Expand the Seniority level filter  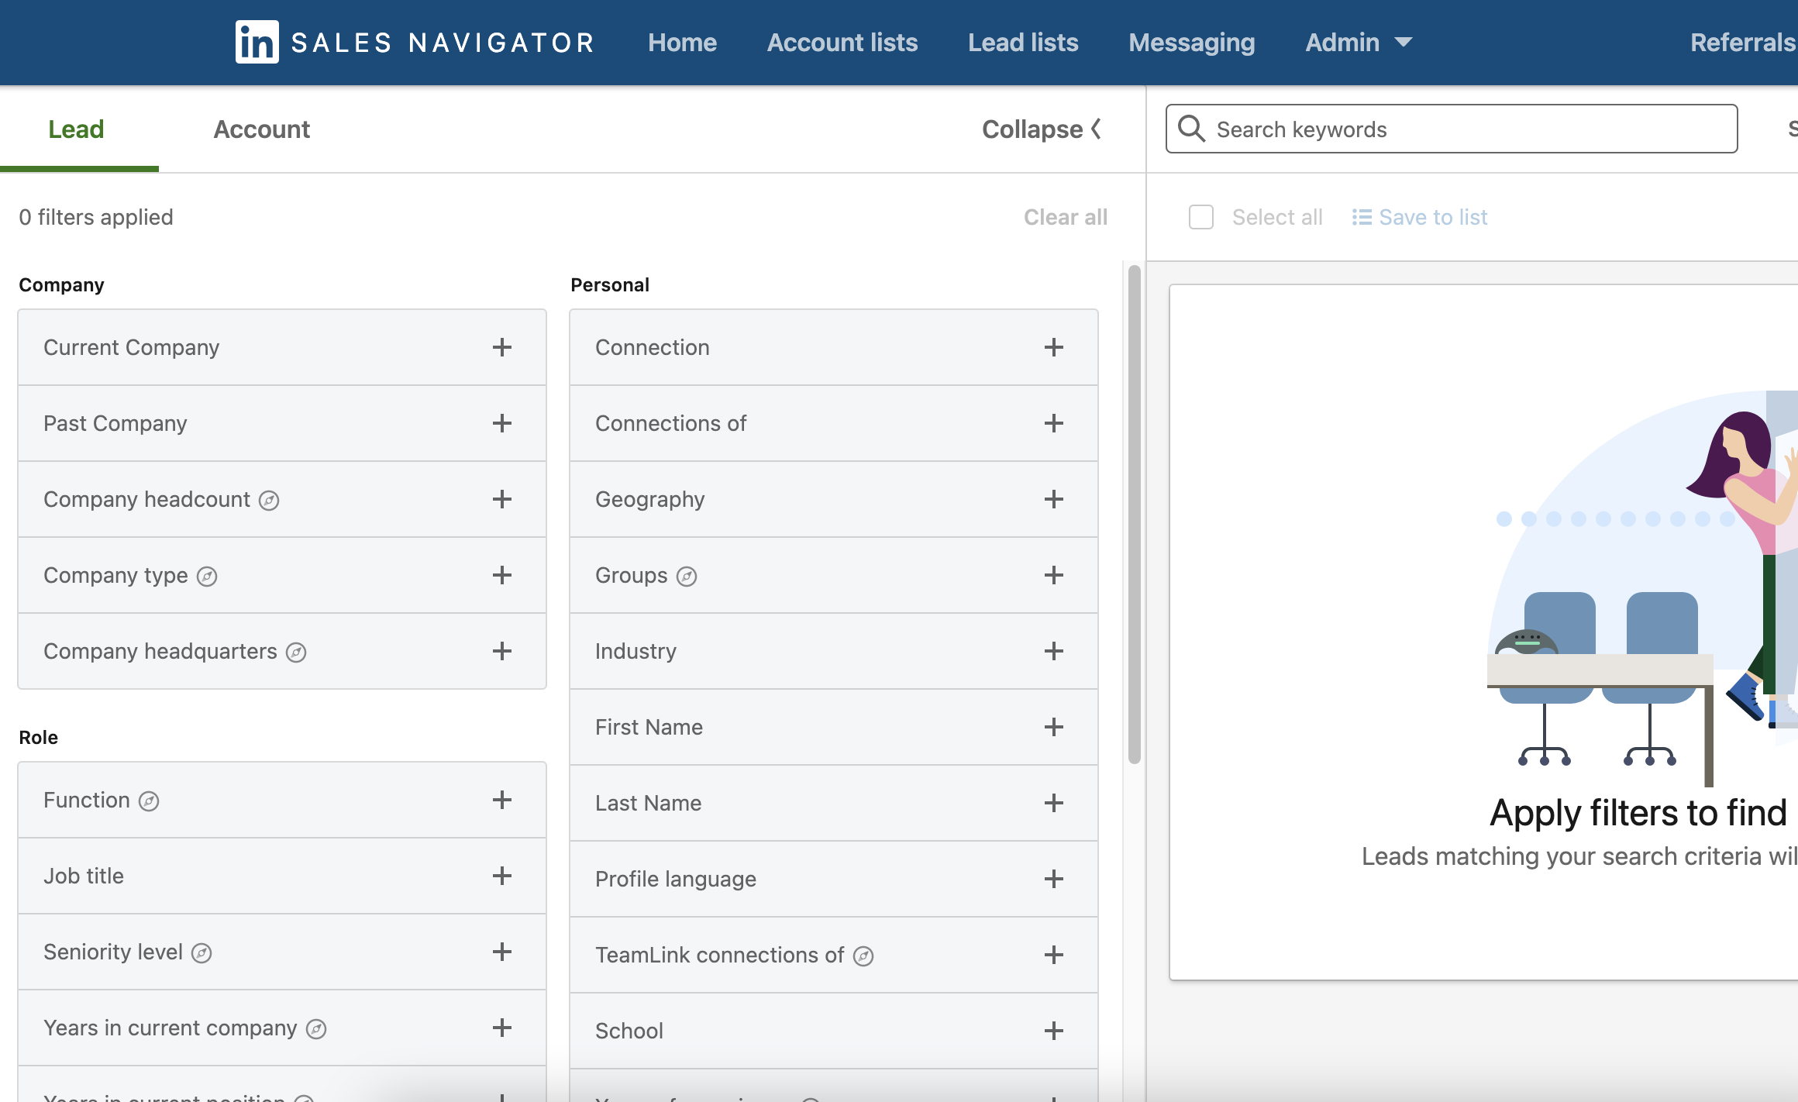click(x=502, y=952)
